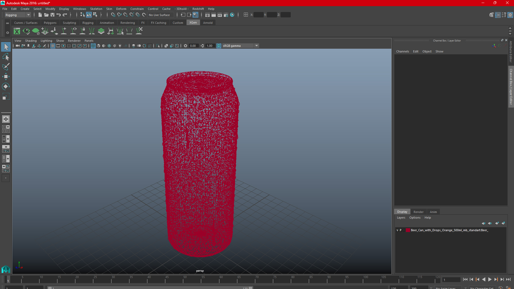
Task: Click the clear preview leaf icon
Action: (x=36, y=31)
